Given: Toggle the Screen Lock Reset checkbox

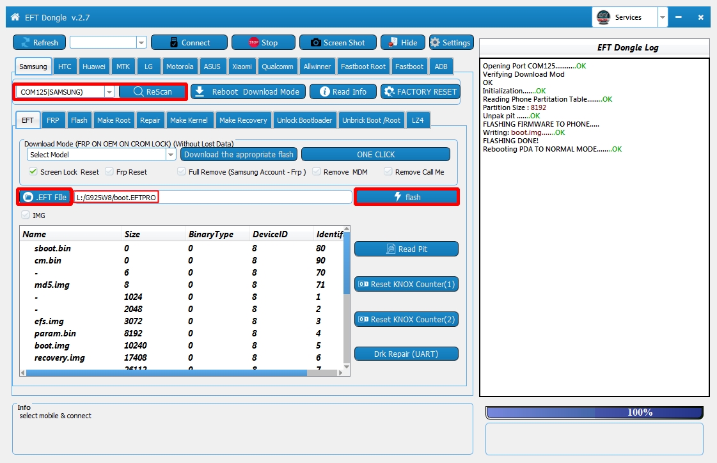Looking at the screenshot, I should pyautogui.click(x=33, y=172).
